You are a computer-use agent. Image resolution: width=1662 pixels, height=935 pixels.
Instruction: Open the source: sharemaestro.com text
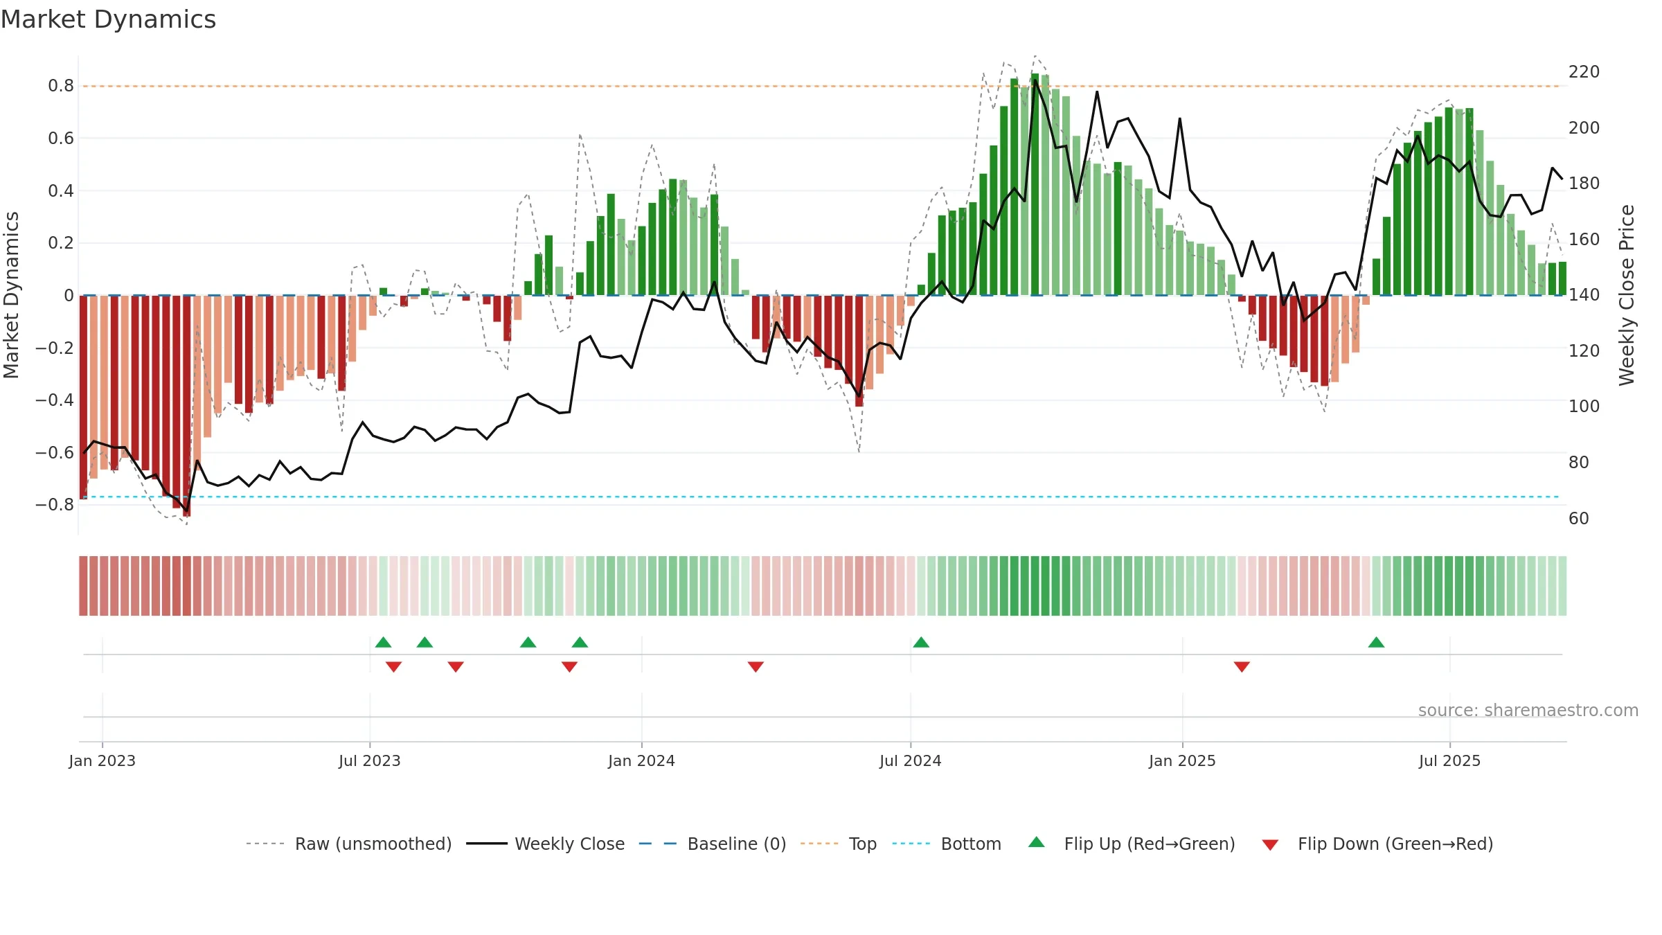(1528, 711)
